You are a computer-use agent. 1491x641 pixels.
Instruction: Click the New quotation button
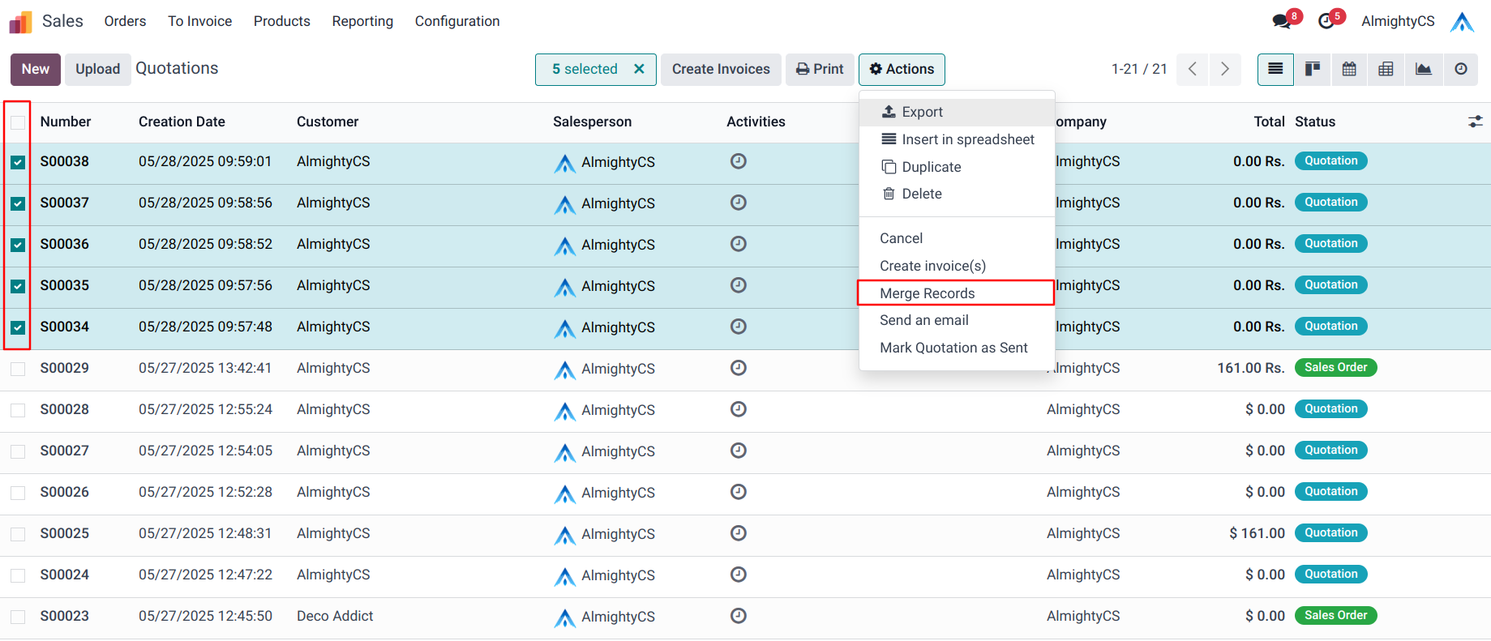(36, 70)
